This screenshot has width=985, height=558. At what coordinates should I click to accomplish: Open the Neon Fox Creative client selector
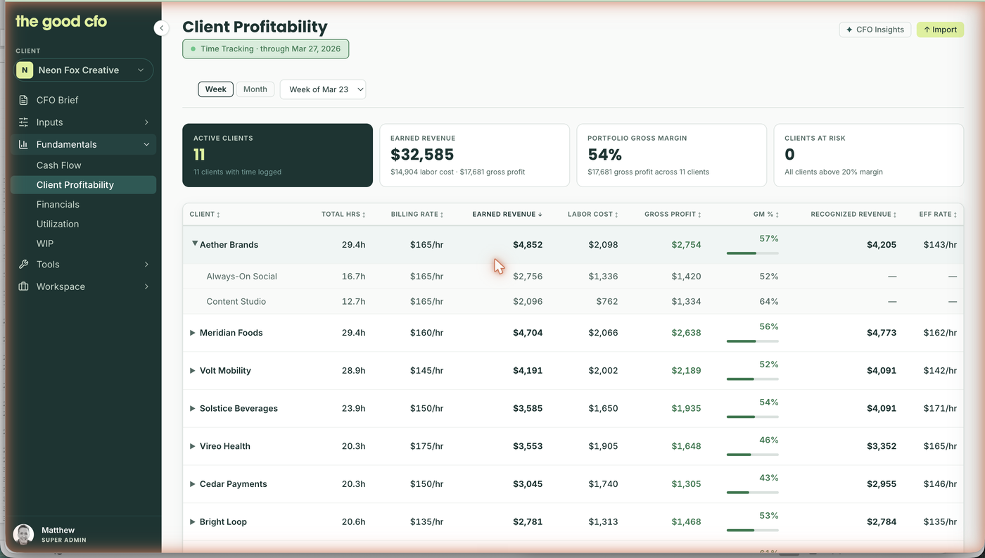tap(84, 70)
